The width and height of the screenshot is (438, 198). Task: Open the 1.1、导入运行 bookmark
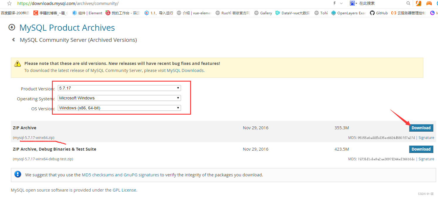(159, 13)
